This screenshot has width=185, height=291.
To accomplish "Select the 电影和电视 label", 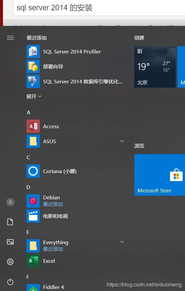I will click(x=56, y=216).
